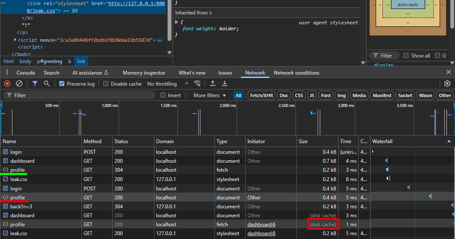Click the inherited from b link
This screenshot has width=455, height=239.
[210, 13]
